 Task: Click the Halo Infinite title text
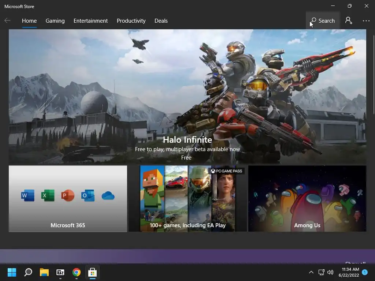pyautogui.click(x=187, y=139)
